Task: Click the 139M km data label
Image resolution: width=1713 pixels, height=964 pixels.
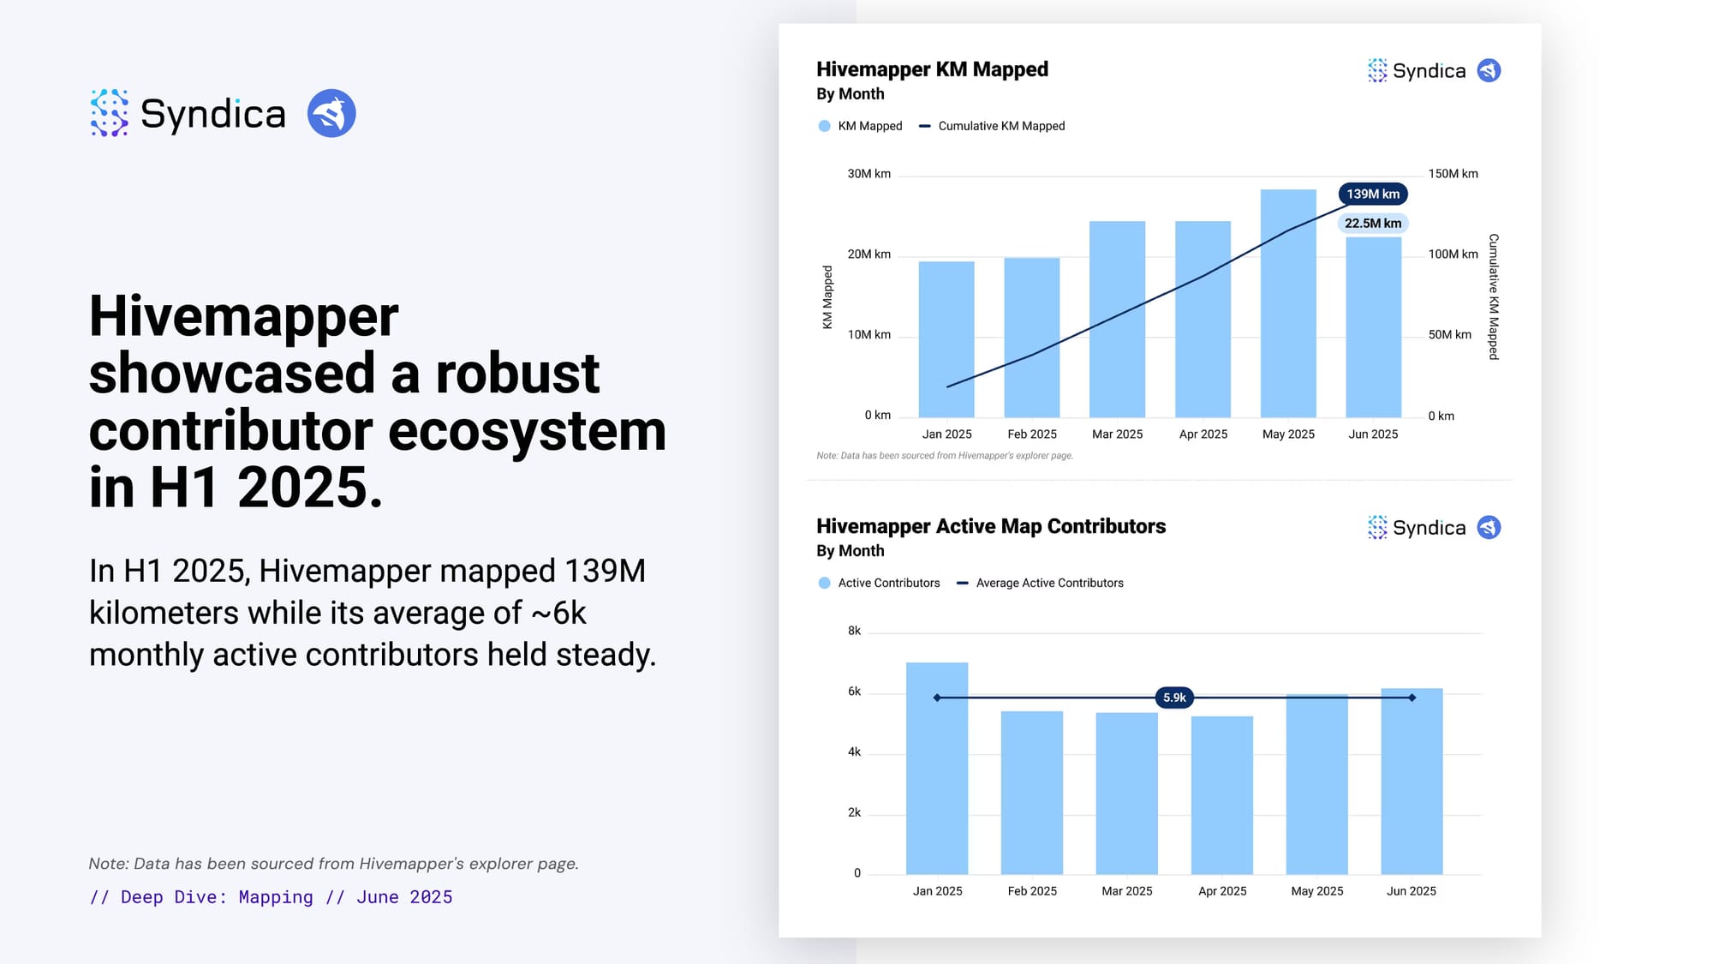Action: [x=1372, y=194]
